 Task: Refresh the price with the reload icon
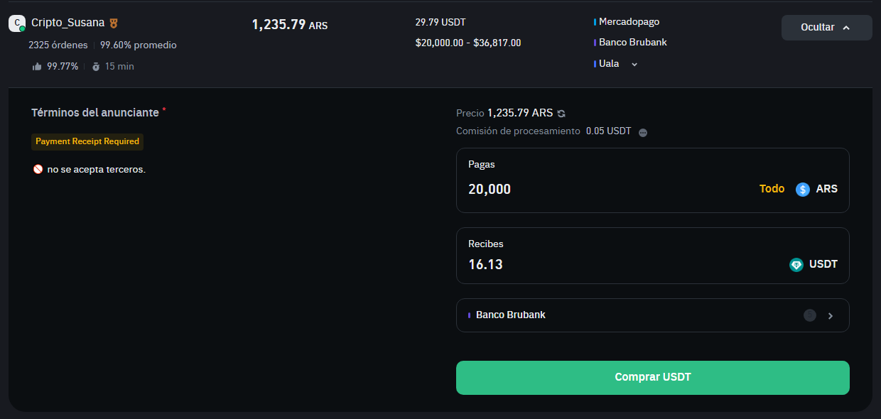pyautogui.click(x=561, y=114)
